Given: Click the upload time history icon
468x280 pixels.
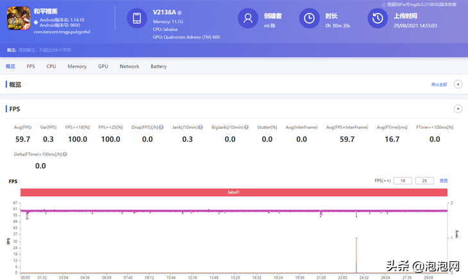Looking at the screenshot, I should 378,18.
